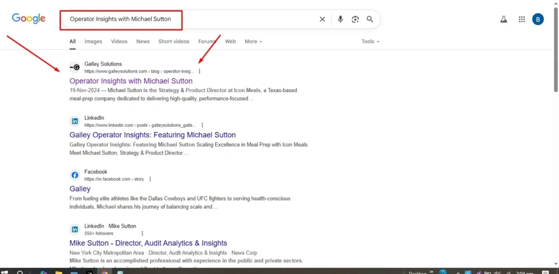The height and width of the screenshot is (274, 559).
Task: Switch to the Images tab
Action: pos(93,41)
